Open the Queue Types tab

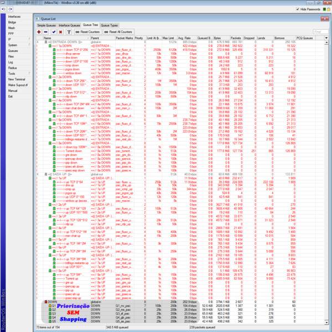(x=109, y=25)
